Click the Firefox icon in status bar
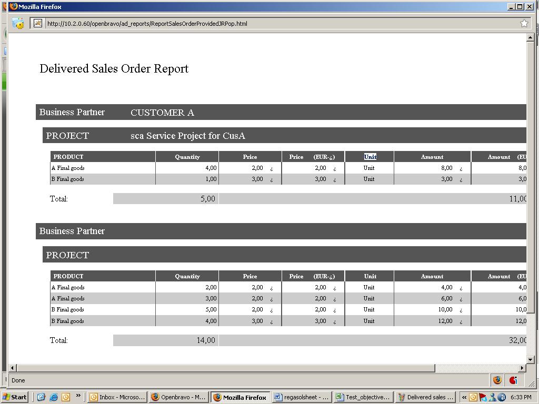Viewport: 539px width, 404px height. click(497, 380)
